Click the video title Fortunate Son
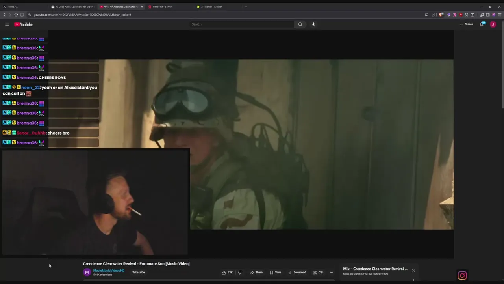Viewport: 504px width, 284px height. coord(136,264)
